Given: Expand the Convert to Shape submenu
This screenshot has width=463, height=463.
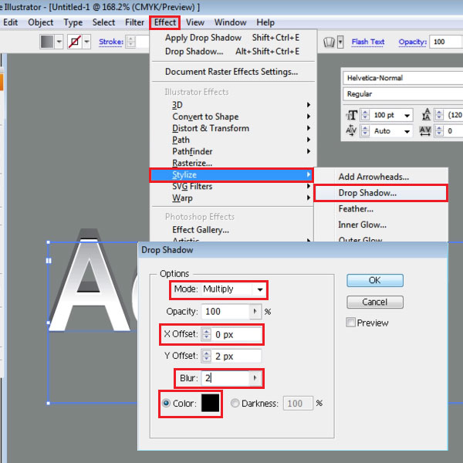Looking at the screenshot, I should [233, 117].
